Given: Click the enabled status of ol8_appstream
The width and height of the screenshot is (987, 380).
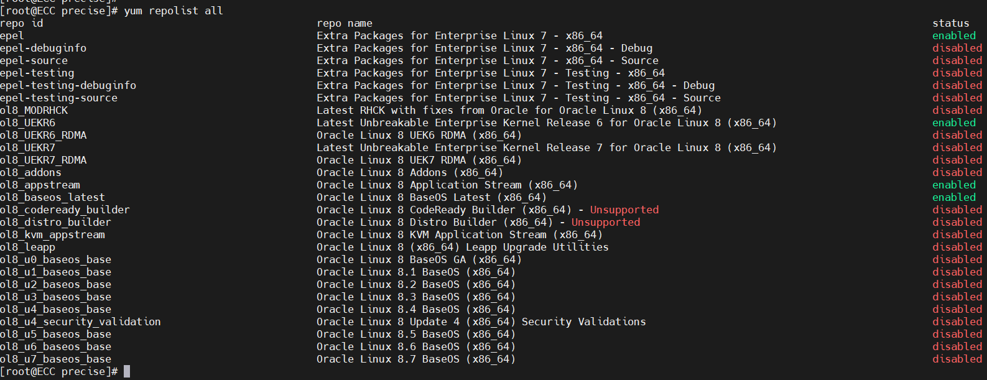Looking at the screenshot, I should click(954, 185).
